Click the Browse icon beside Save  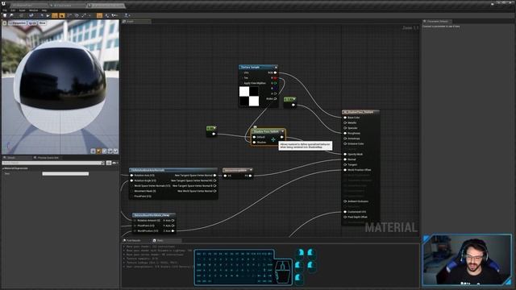tap(11, 15)
